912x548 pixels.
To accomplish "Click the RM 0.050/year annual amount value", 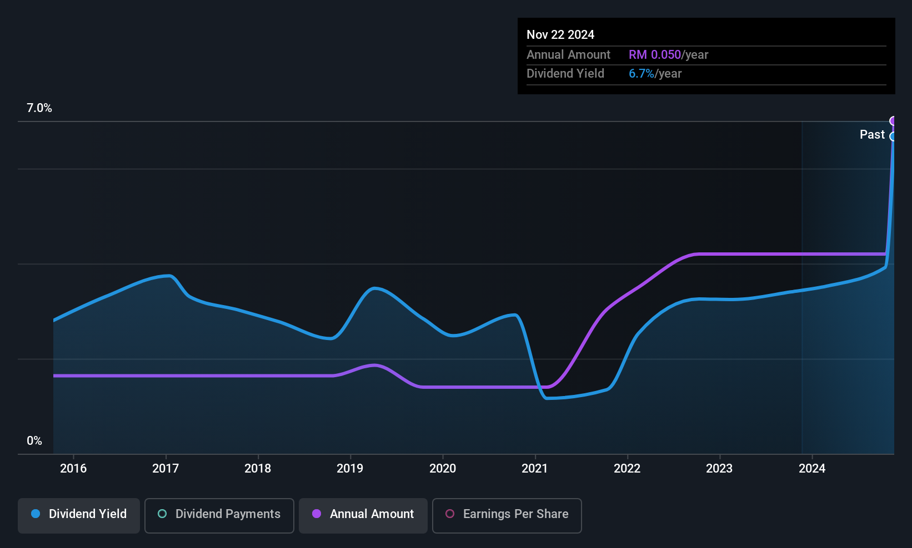I will (x=668, y=55).
